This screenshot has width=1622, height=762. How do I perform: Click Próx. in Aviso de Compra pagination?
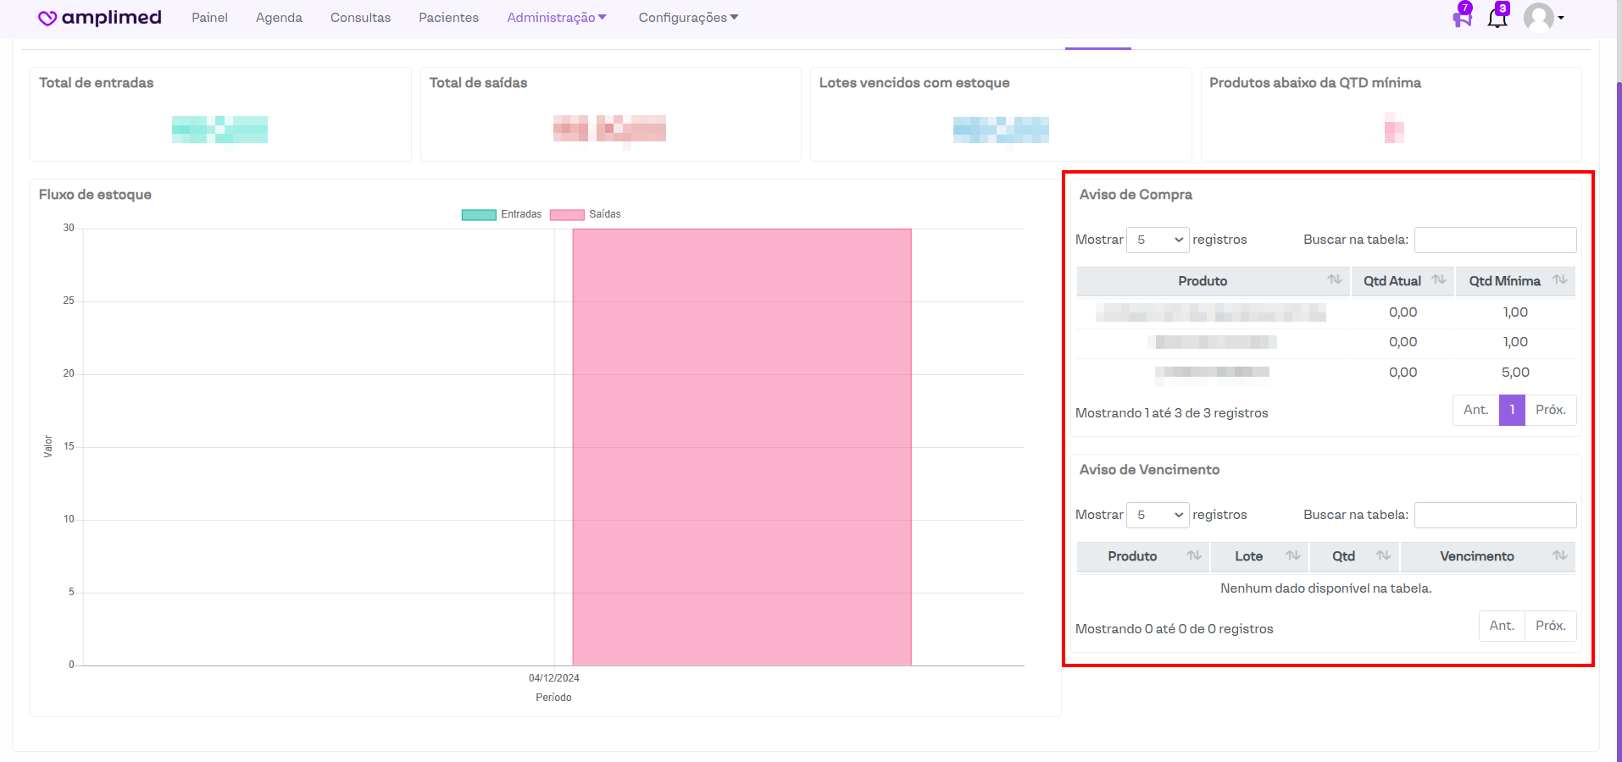point(1550,410)
